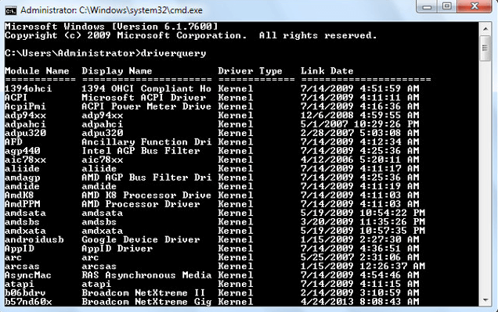Screen dimensions: 498x312
Task: Click module name 'b06bdrv'
Action: pos(25,292)
